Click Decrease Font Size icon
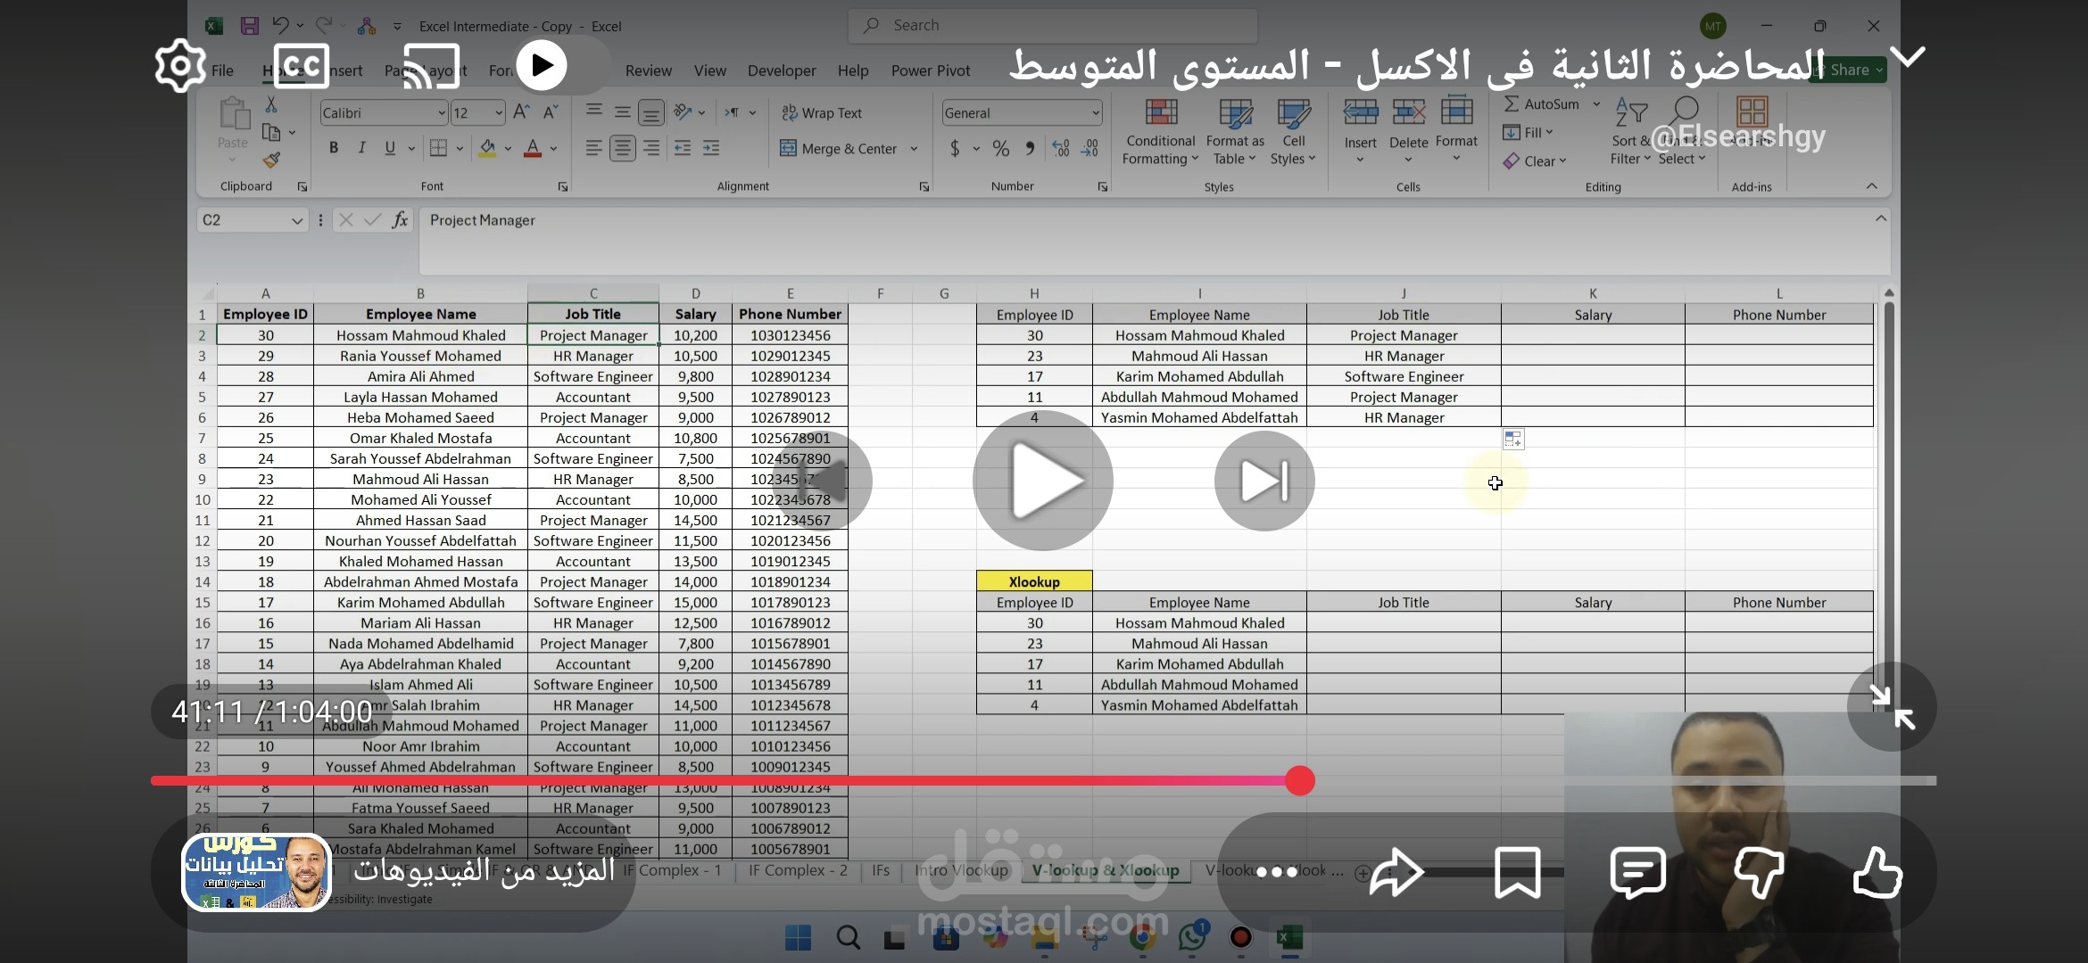2088x963 pixels. pos(551,112)
